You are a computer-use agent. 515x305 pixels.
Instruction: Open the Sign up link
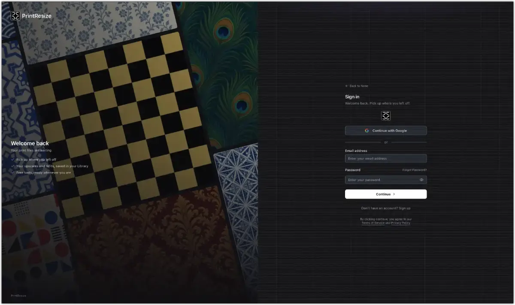tap(405, 208)
